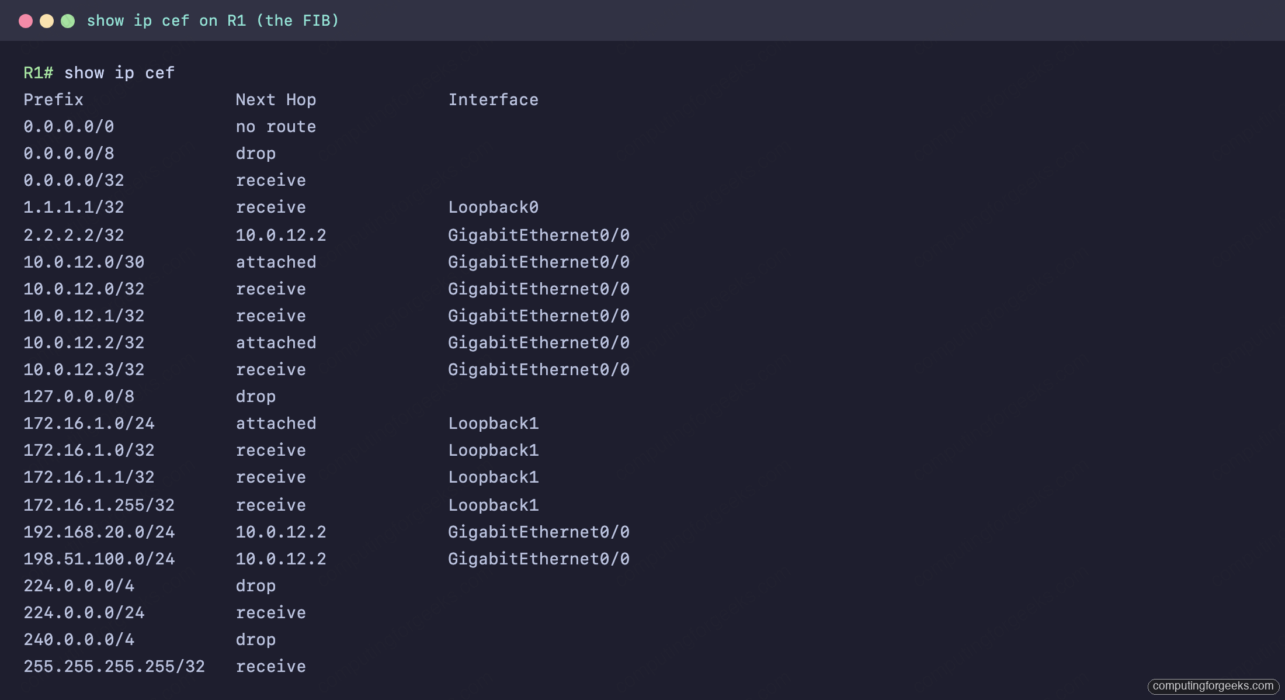The width and height of the screenshot is (1285, 700).
Task: Click the Next Hop column header
Action: tap(276, 100)
